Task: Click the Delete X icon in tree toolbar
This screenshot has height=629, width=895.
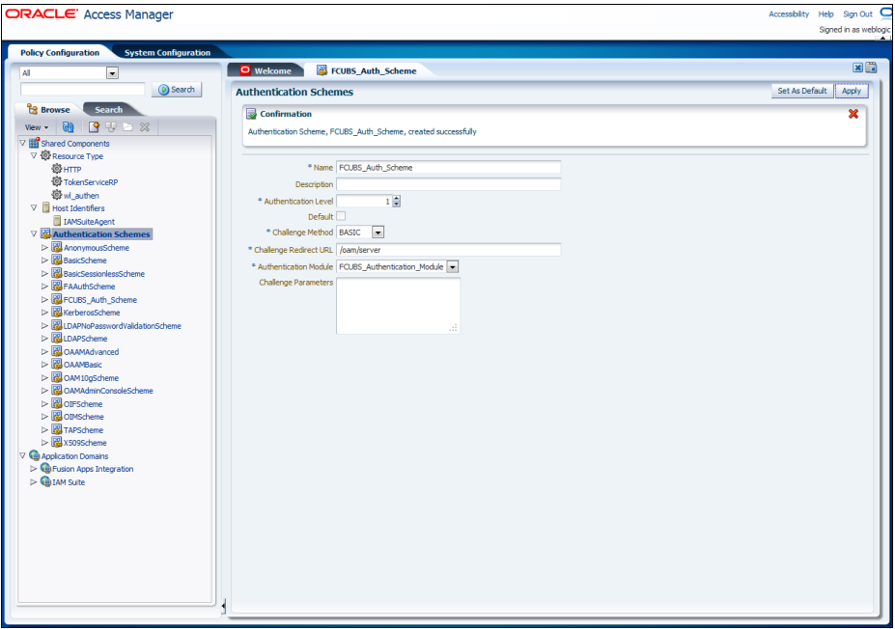Action: [x=145, y=127]
